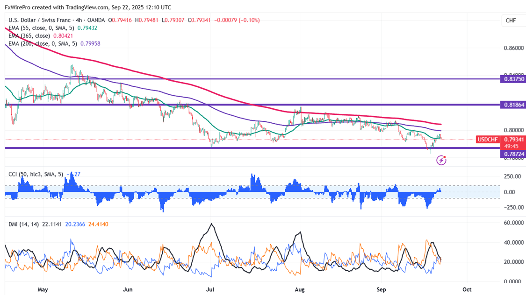This screenshot has width=526, height=295.
Task: Click the Jul label on time axis
Action: 210,290
